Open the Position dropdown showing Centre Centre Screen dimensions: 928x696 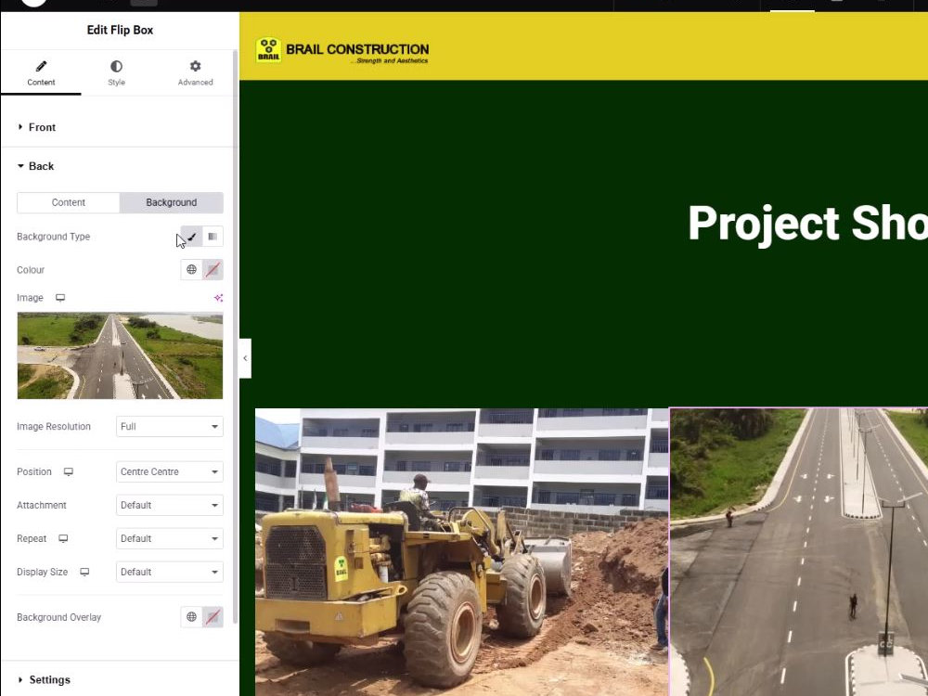click(x=169, y=471)
